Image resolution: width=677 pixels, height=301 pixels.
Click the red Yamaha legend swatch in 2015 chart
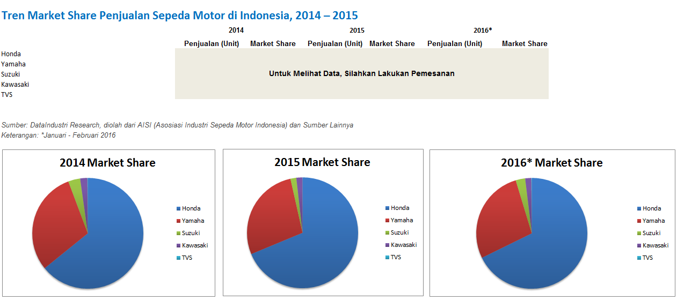(387, 221)
